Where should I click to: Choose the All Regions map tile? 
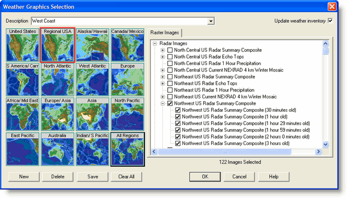tap(127, 149)
